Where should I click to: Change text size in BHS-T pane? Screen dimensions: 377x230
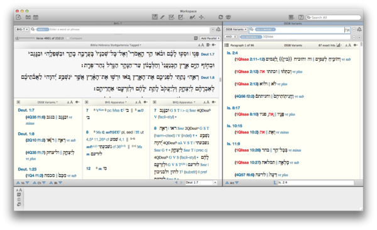(201, 45)
